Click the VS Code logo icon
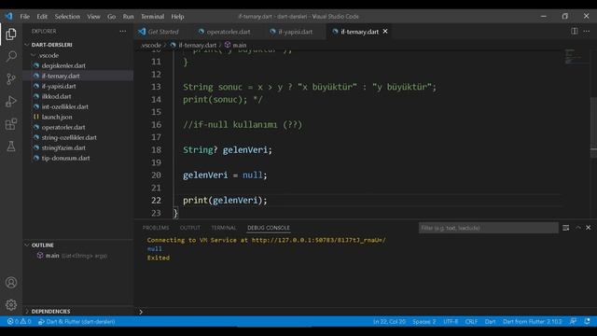The image size is (597, 336). click(x=8, y=17)
